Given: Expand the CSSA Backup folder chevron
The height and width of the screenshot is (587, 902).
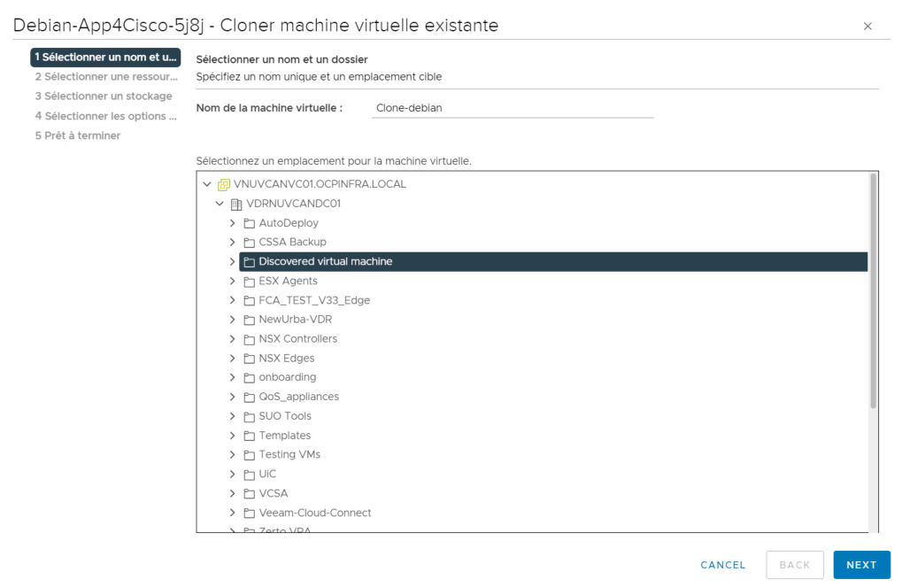Looking at the screenshot, I should pos(233,243).
